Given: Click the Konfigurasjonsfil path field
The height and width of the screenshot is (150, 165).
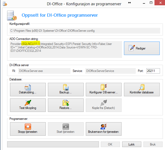Looking at the screenshot, I should [85, 31].
